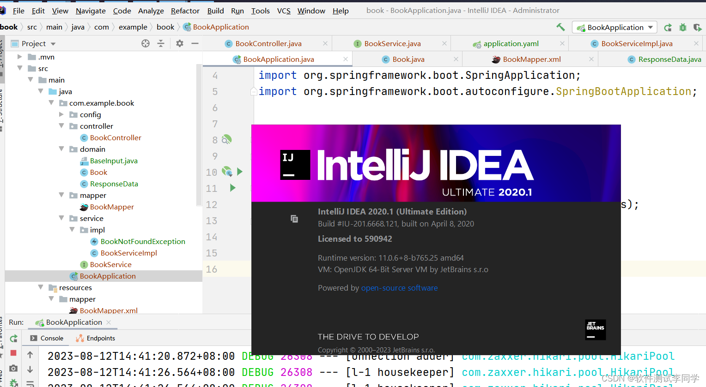Select BaseInput.java in the project tree
This screenshot has width=706, height=387.
pos(114,161)
